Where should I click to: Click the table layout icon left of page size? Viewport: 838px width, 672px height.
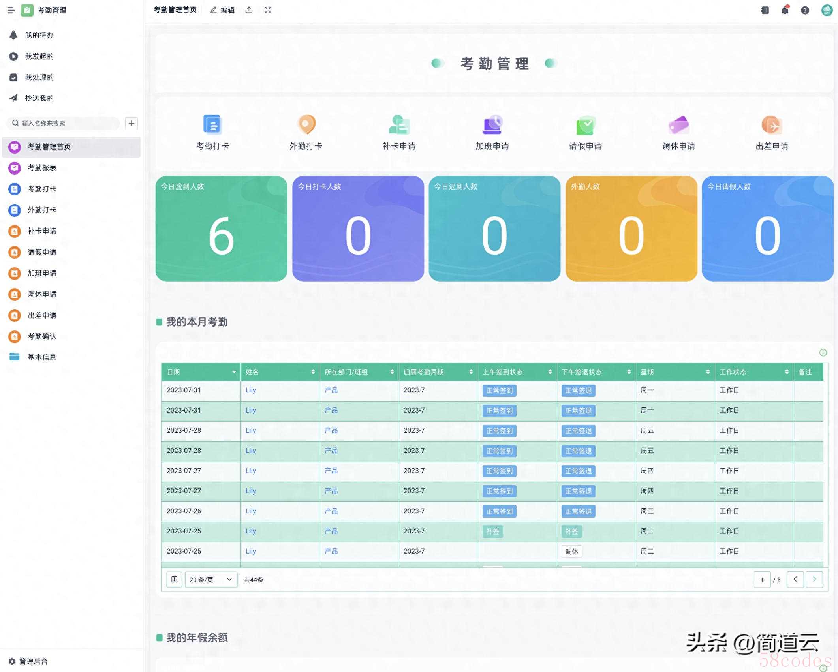(x=174, y=580)
